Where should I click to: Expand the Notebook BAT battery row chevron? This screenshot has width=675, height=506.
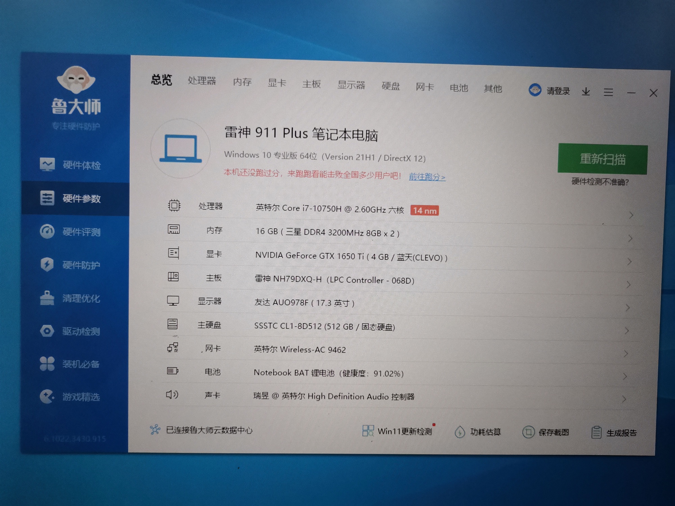[625, 376]
